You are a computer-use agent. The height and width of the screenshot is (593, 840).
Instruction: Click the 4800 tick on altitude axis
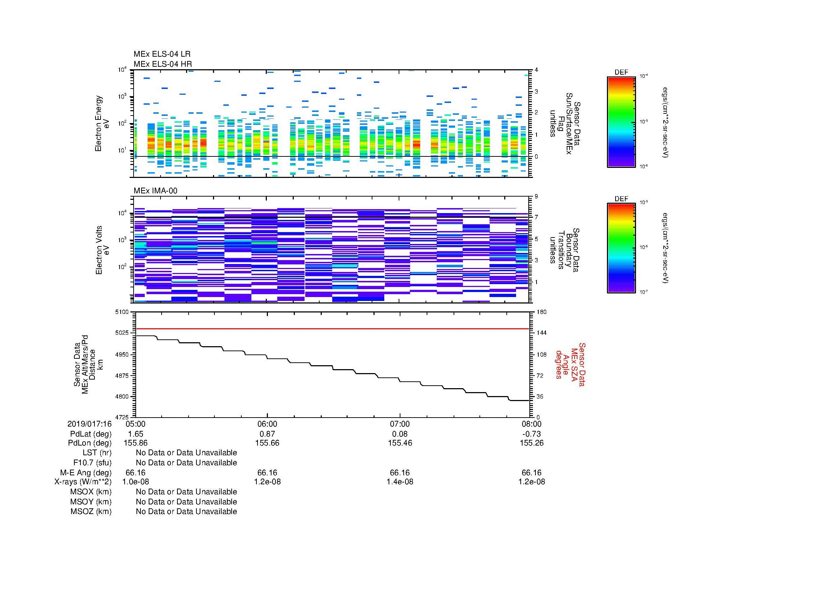(x=122, y=396)
